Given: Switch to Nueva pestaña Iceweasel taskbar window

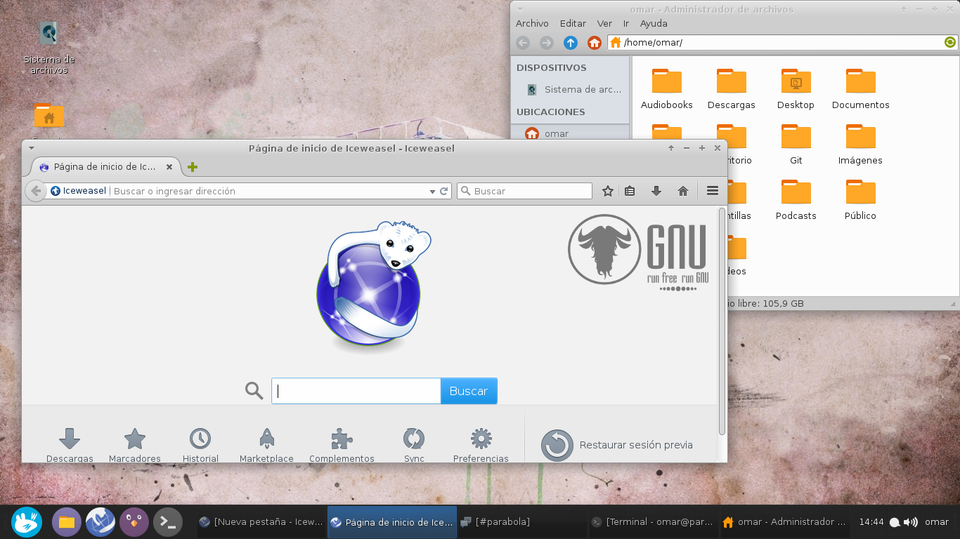Looking at the screenshot, I should point(261,522).
